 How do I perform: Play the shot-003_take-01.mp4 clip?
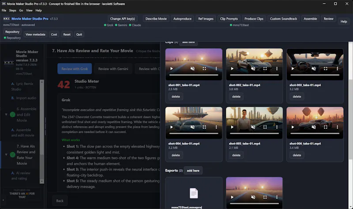click(293, 69)
